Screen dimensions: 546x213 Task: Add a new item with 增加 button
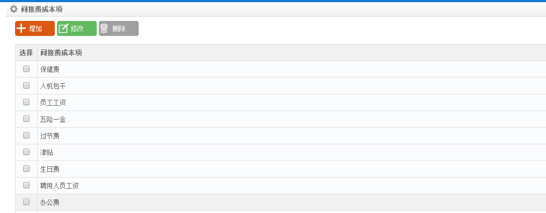[35, 28]
